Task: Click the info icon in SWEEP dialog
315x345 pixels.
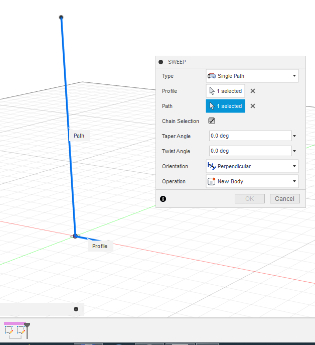Action: click(163, 199)
